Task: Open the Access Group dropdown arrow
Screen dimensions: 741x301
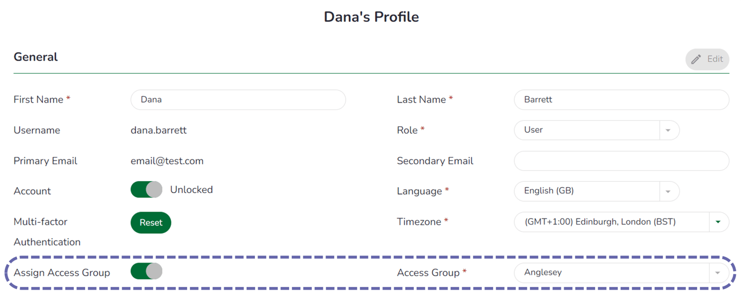Action: pyautogui.click(x=718, y=273)
